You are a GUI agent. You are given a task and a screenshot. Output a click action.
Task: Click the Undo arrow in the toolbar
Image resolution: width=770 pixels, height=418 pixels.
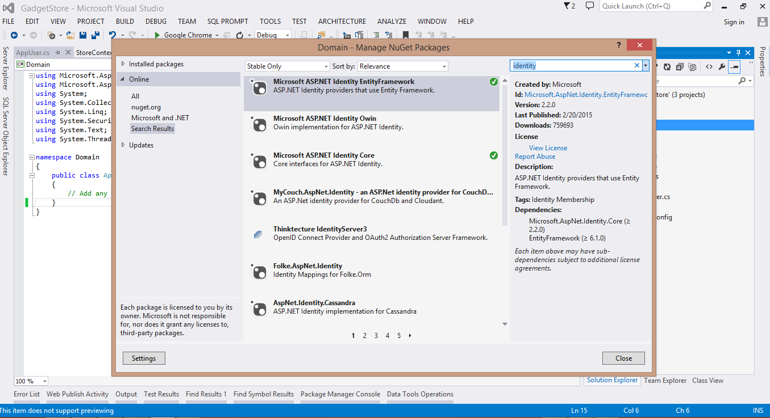[x=113, y=35]
